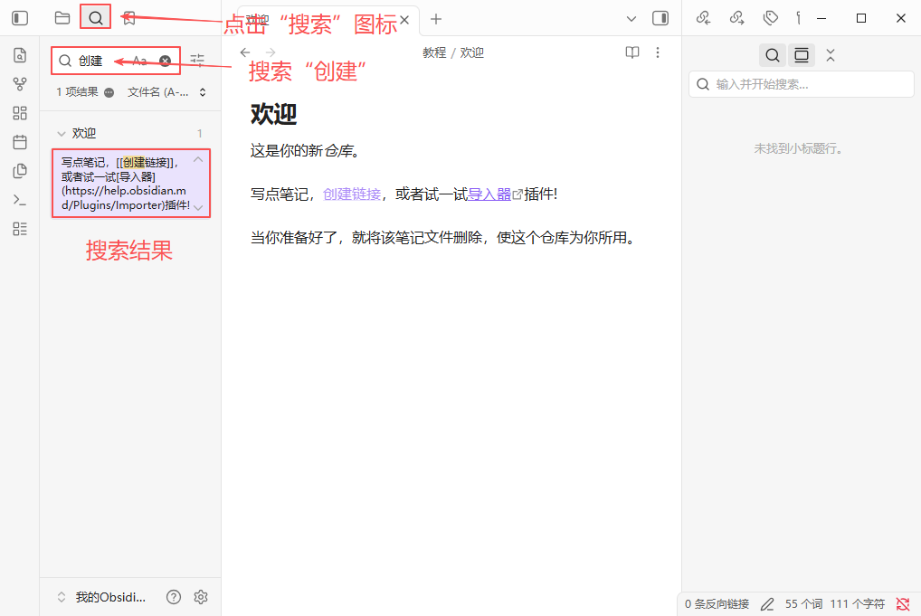This screenshot has height=616, width=921.
Task: Click the 欢迎 note heading
Action: (x=274, y=114)
